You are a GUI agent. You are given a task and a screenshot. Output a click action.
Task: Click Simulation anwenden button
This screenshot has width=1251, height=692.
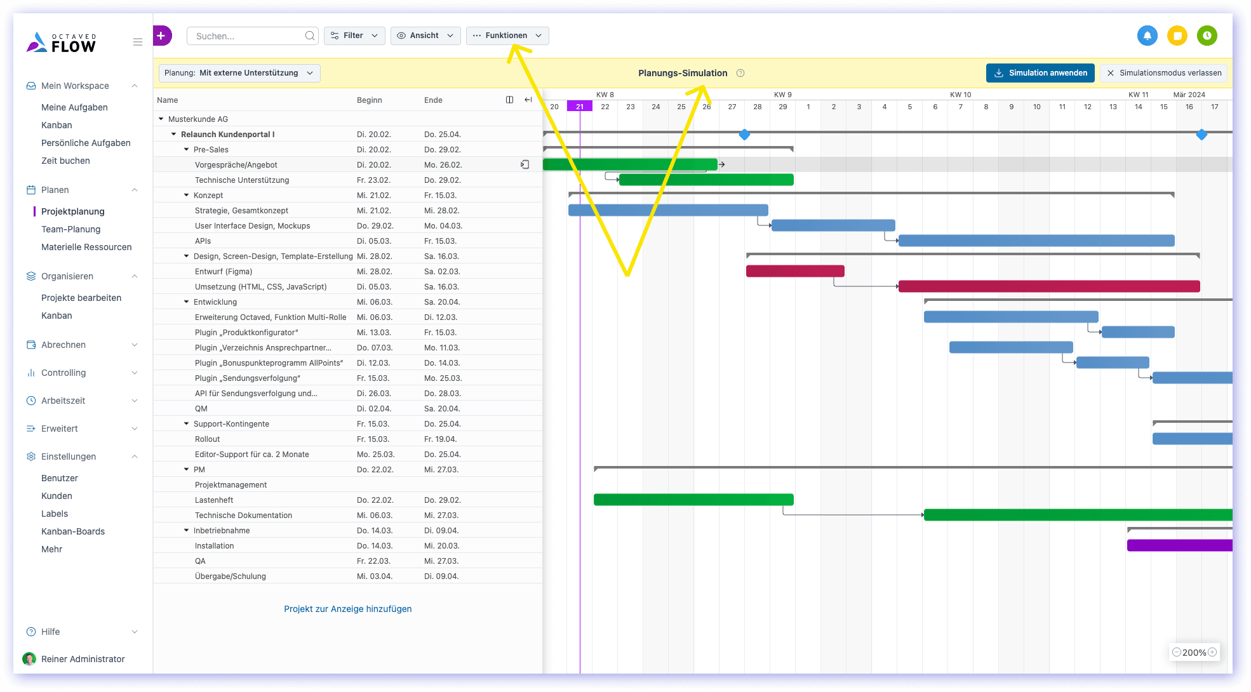click(1040, 73)
